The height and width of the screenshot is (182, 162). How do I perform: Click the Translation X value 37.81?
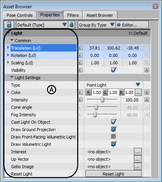tap(94, 48)
